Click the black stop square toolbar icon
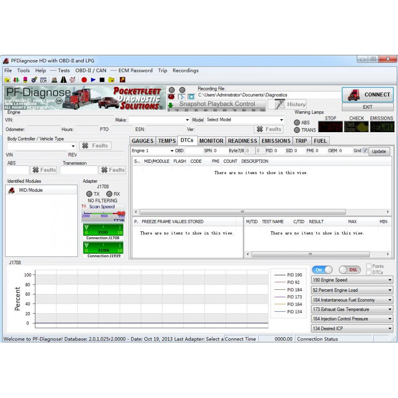Viewport: 398px width, 398px height. [x=102, y=80]
